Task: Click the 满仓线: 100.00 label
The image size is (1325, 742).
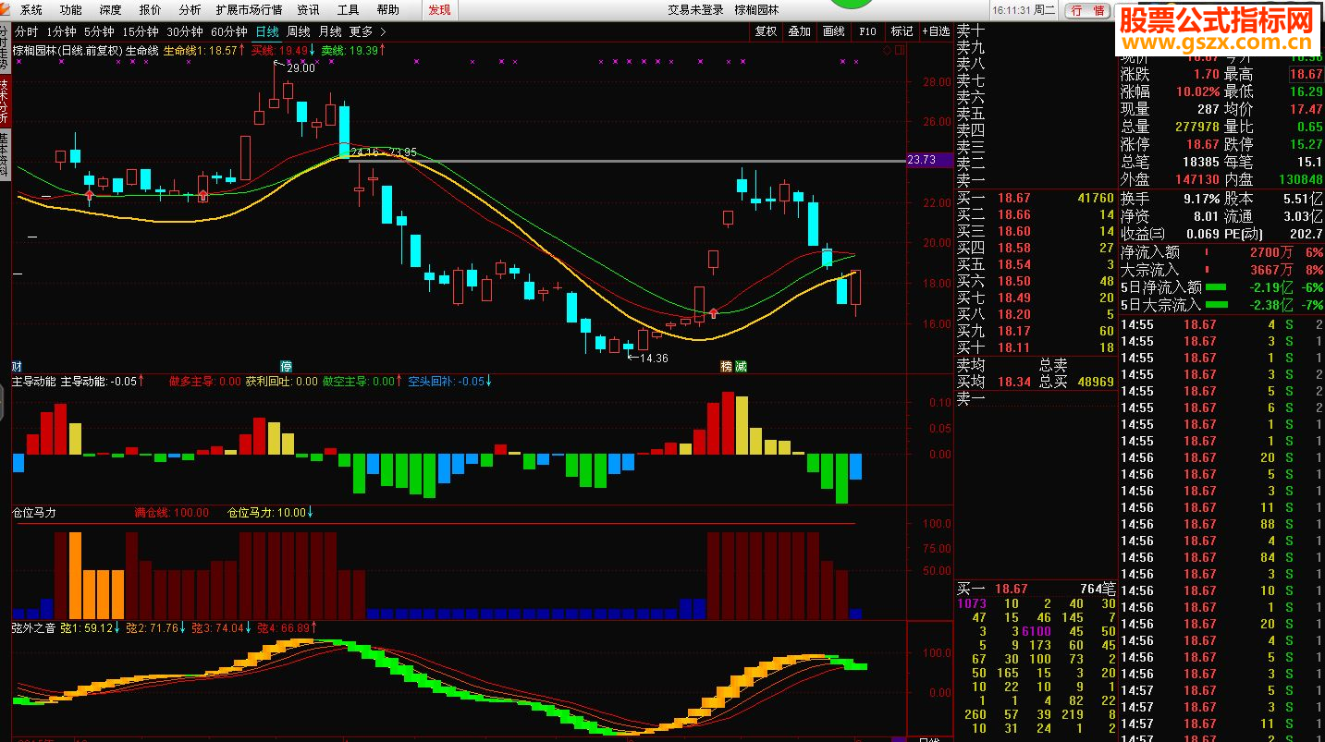Action: point(172,512)
